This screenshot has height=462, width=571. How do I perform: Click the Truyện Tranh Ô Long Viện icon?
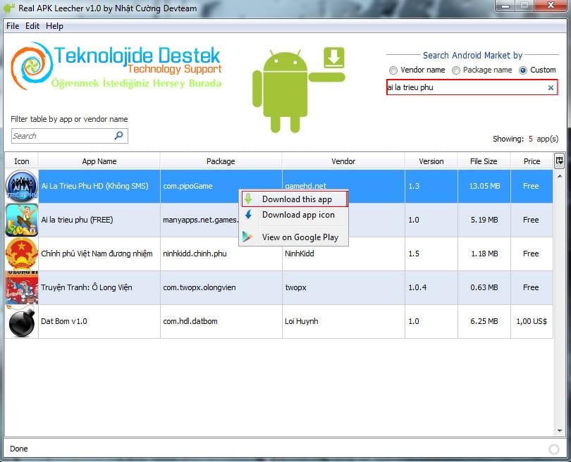[22, 288]
